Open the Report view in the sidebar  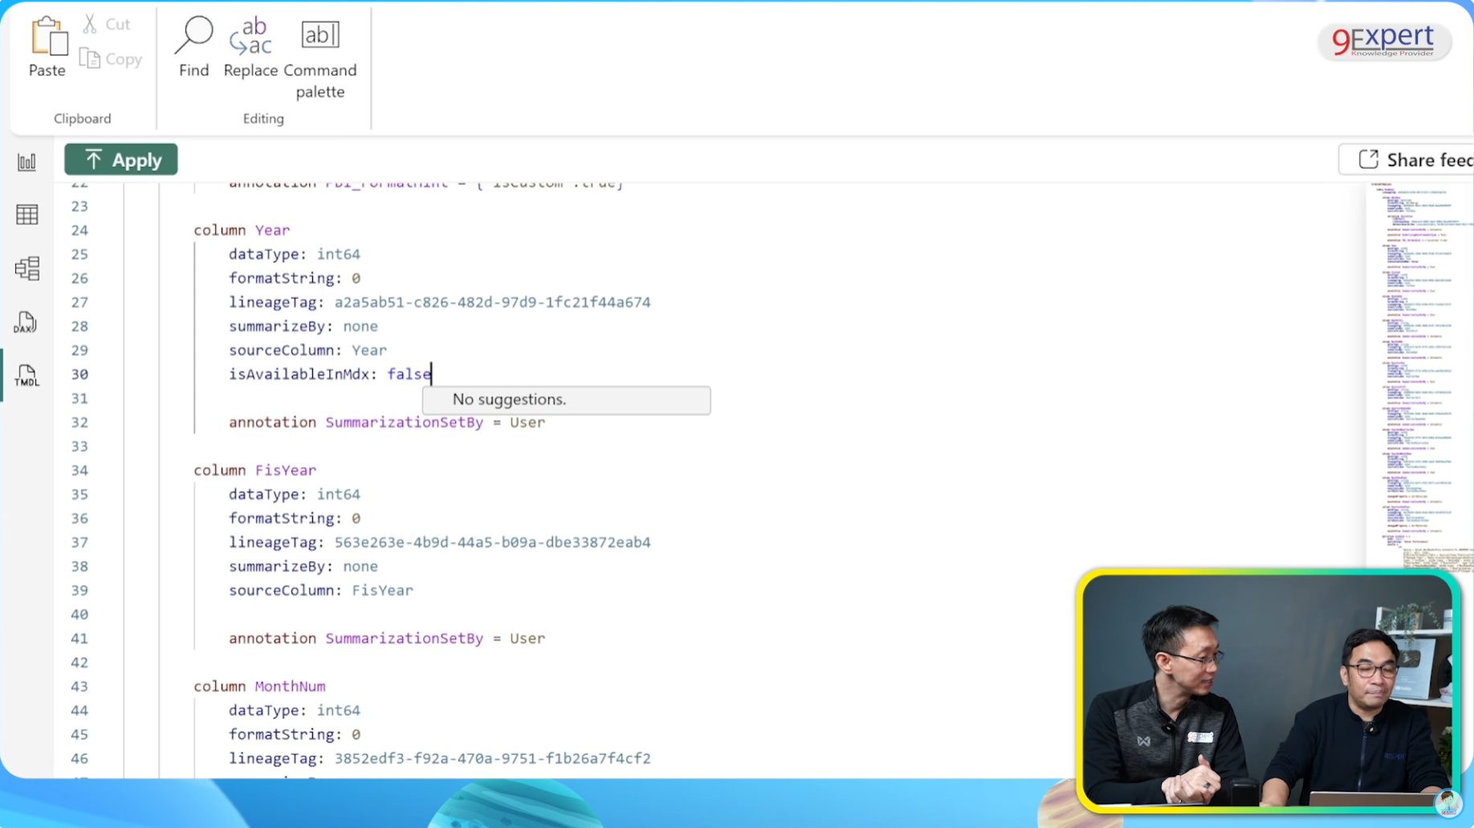[26, 161]
